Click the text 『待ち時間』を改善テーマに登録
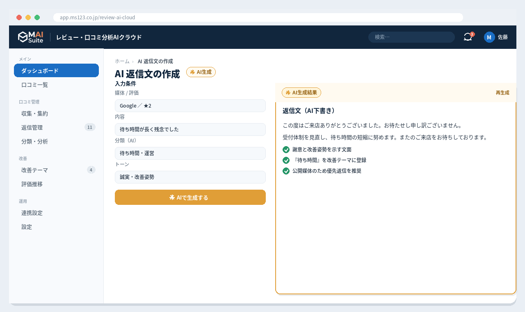This screenshot has width=525, height=312. 329,160
